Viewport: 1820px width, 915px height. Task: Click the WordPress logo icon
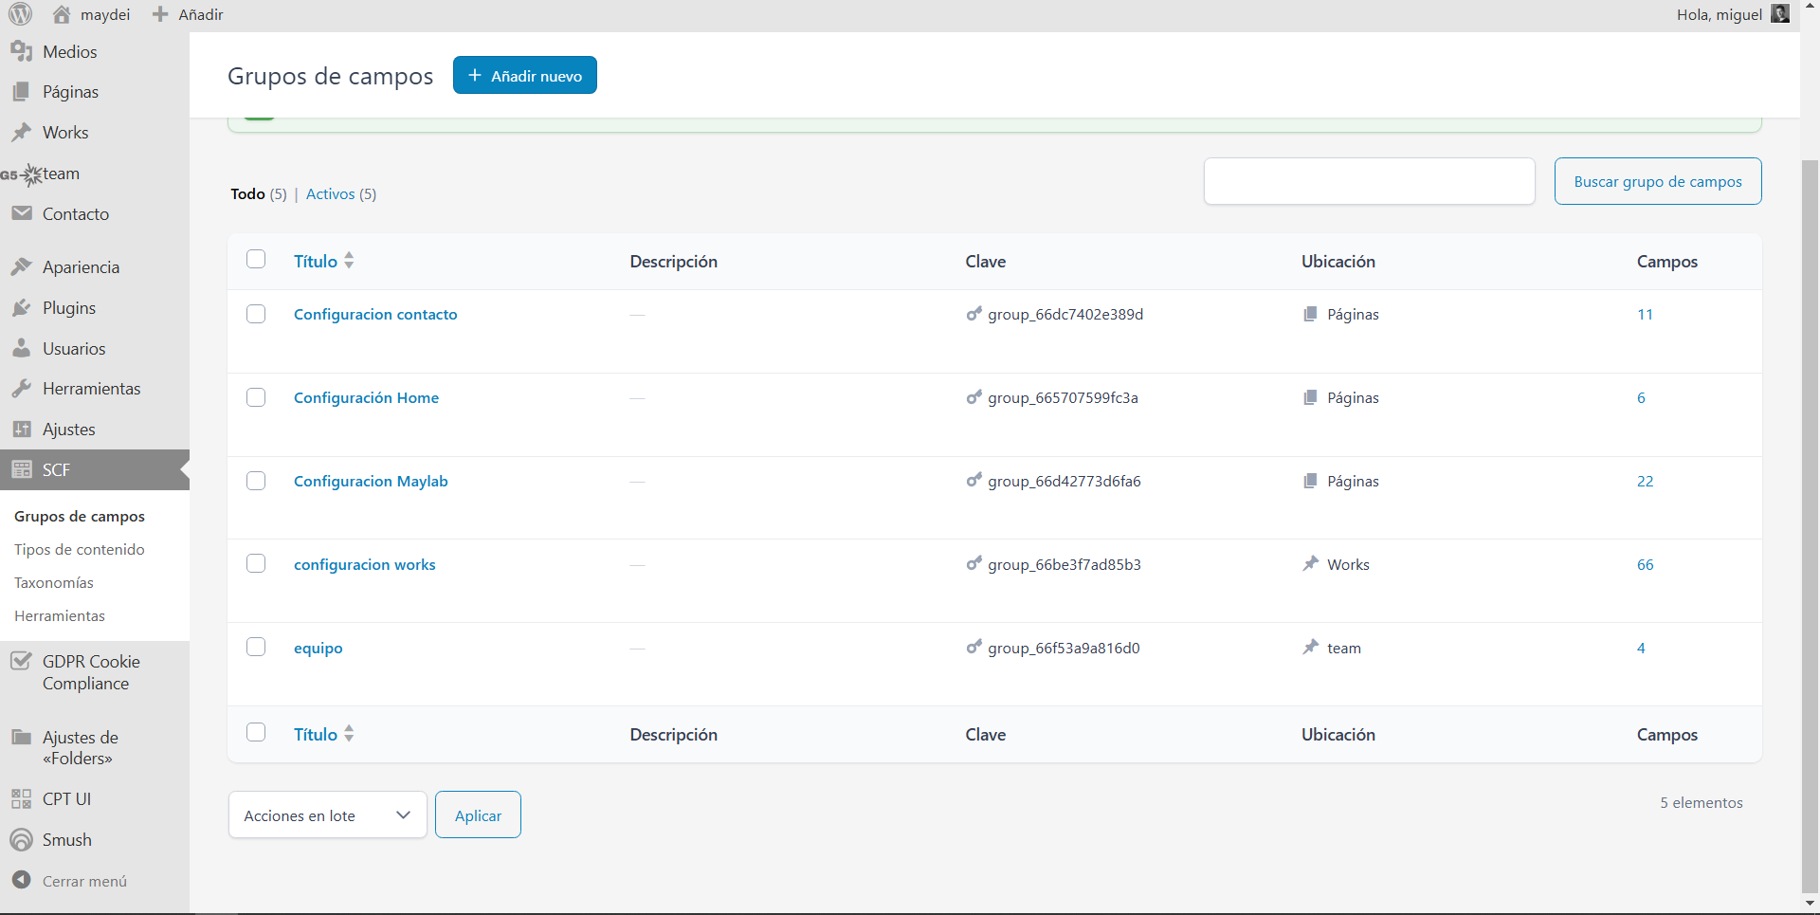[x=21, y=14]
